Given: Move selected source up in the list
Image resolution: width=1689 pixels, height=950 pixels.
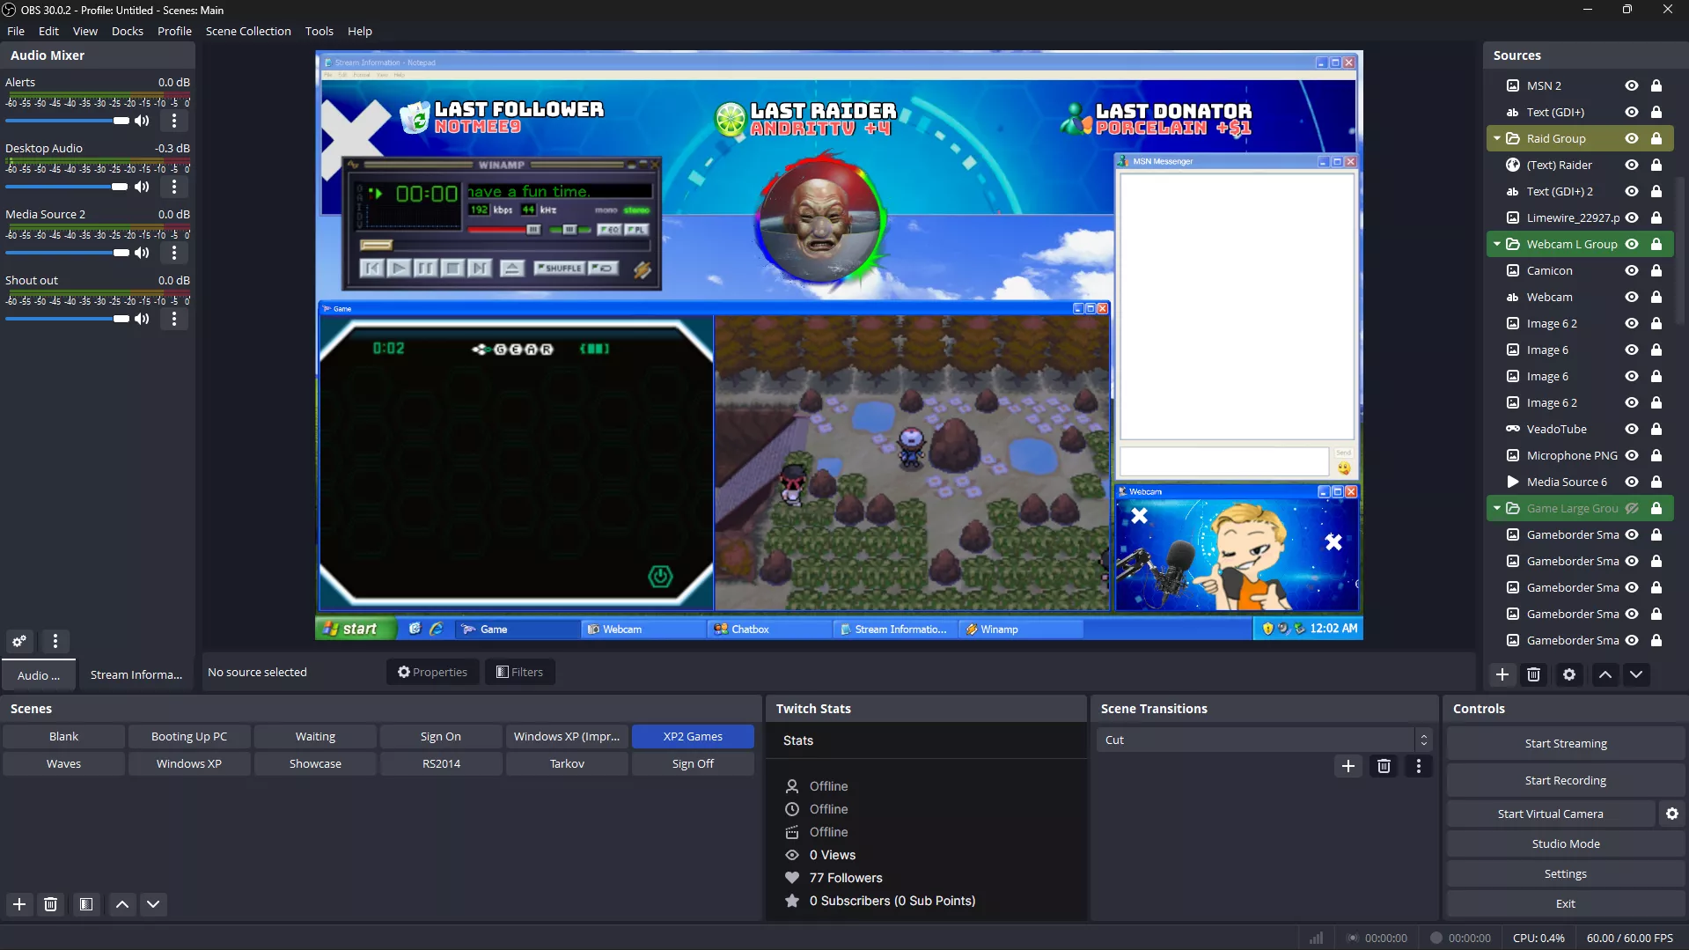Looking at the screenshot, I should 1605,674.
